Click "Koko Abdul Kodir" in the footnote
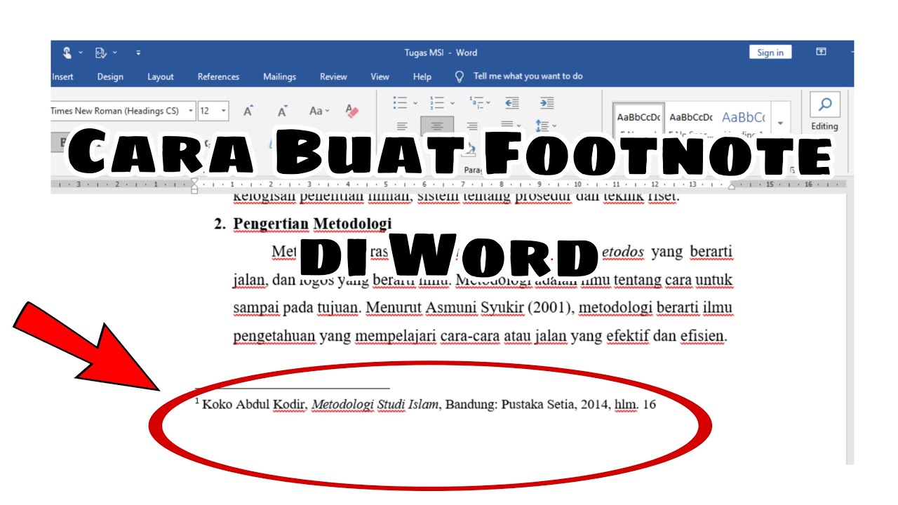 point(255,405)
